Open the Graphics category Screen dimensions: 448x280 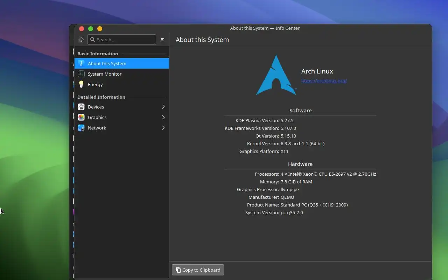(122, 117)
